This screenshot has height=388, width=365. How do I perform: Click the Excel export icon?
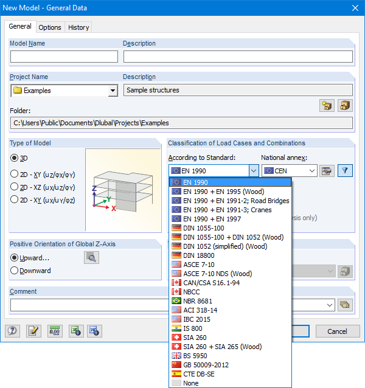pos(76,331)
